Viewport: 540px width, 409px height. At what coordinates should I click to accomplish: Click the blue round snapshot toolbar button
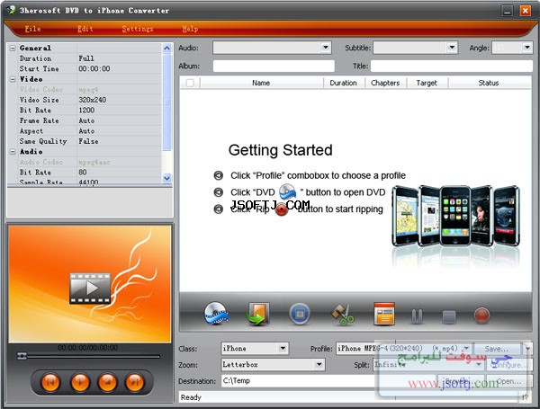tap(300, 314)
